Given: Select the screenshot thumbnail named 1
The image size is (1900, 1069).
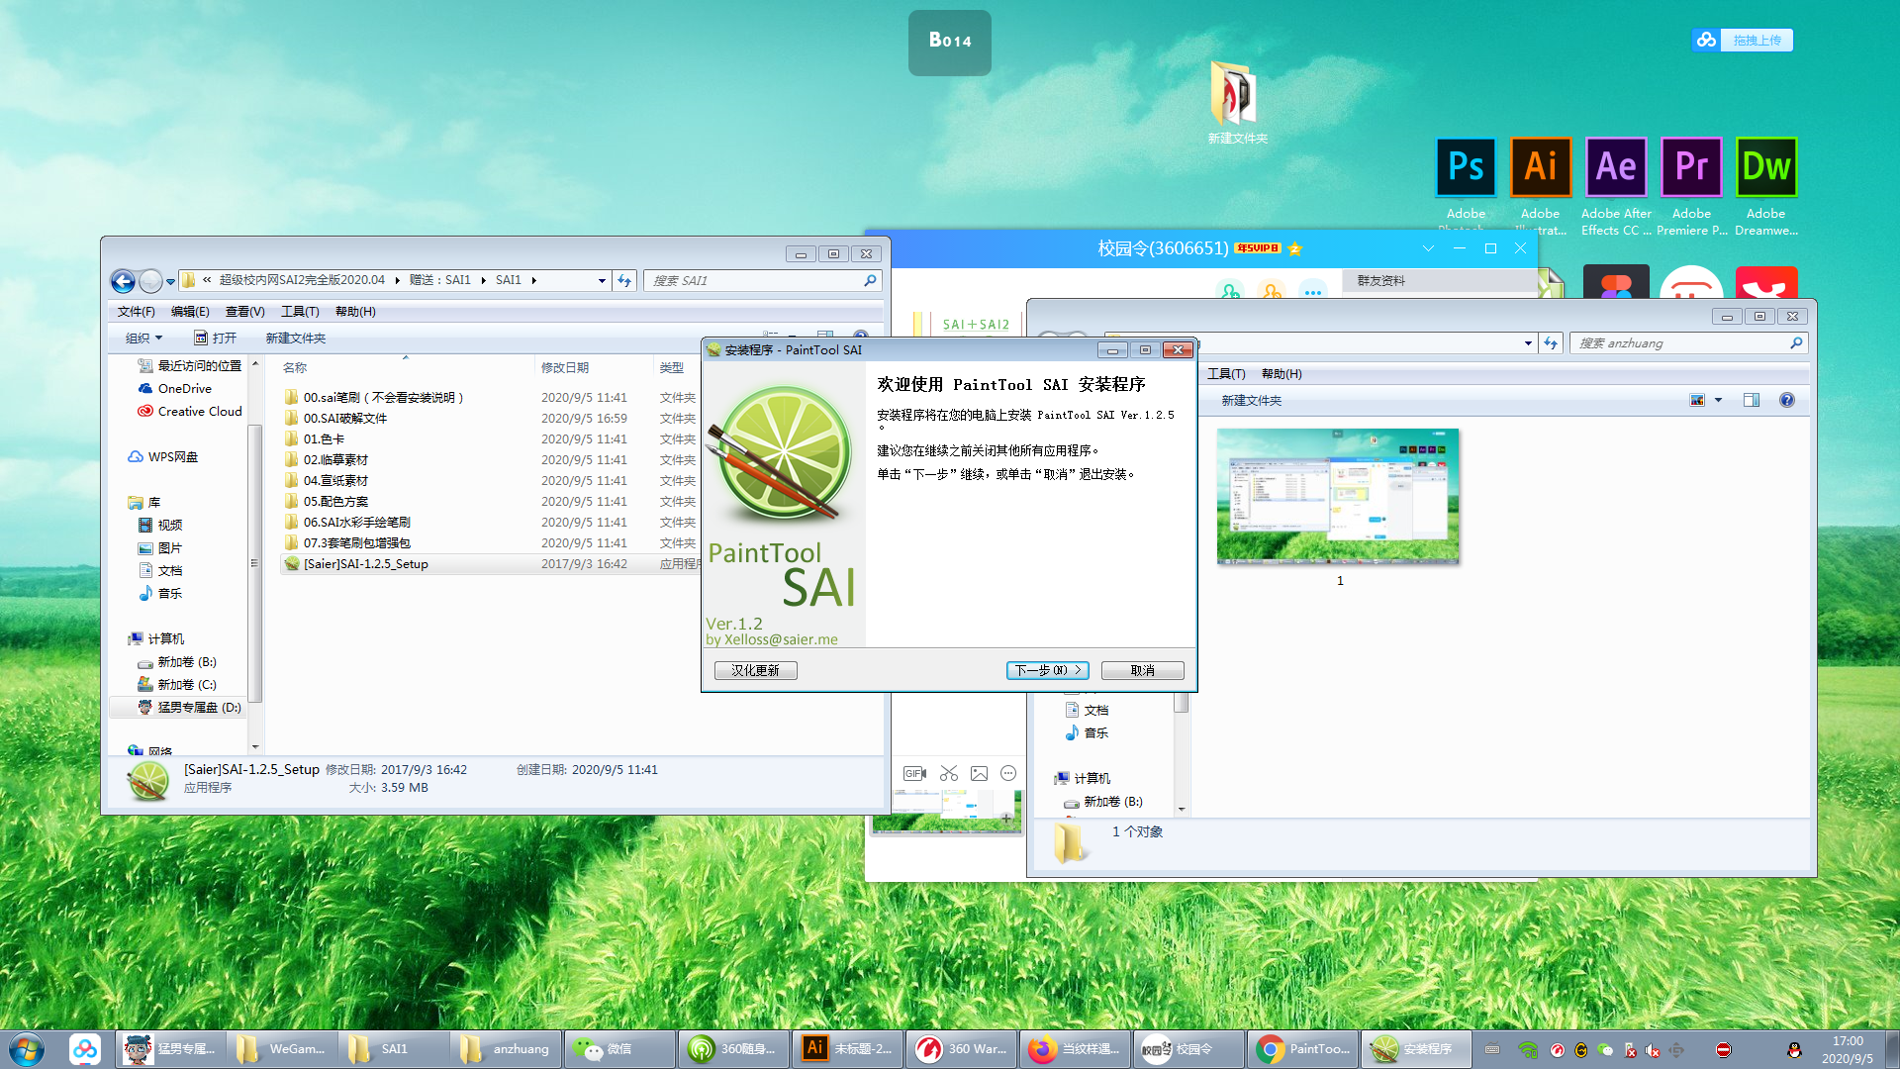Looking at the screenshot, I should pos(1338,507).
